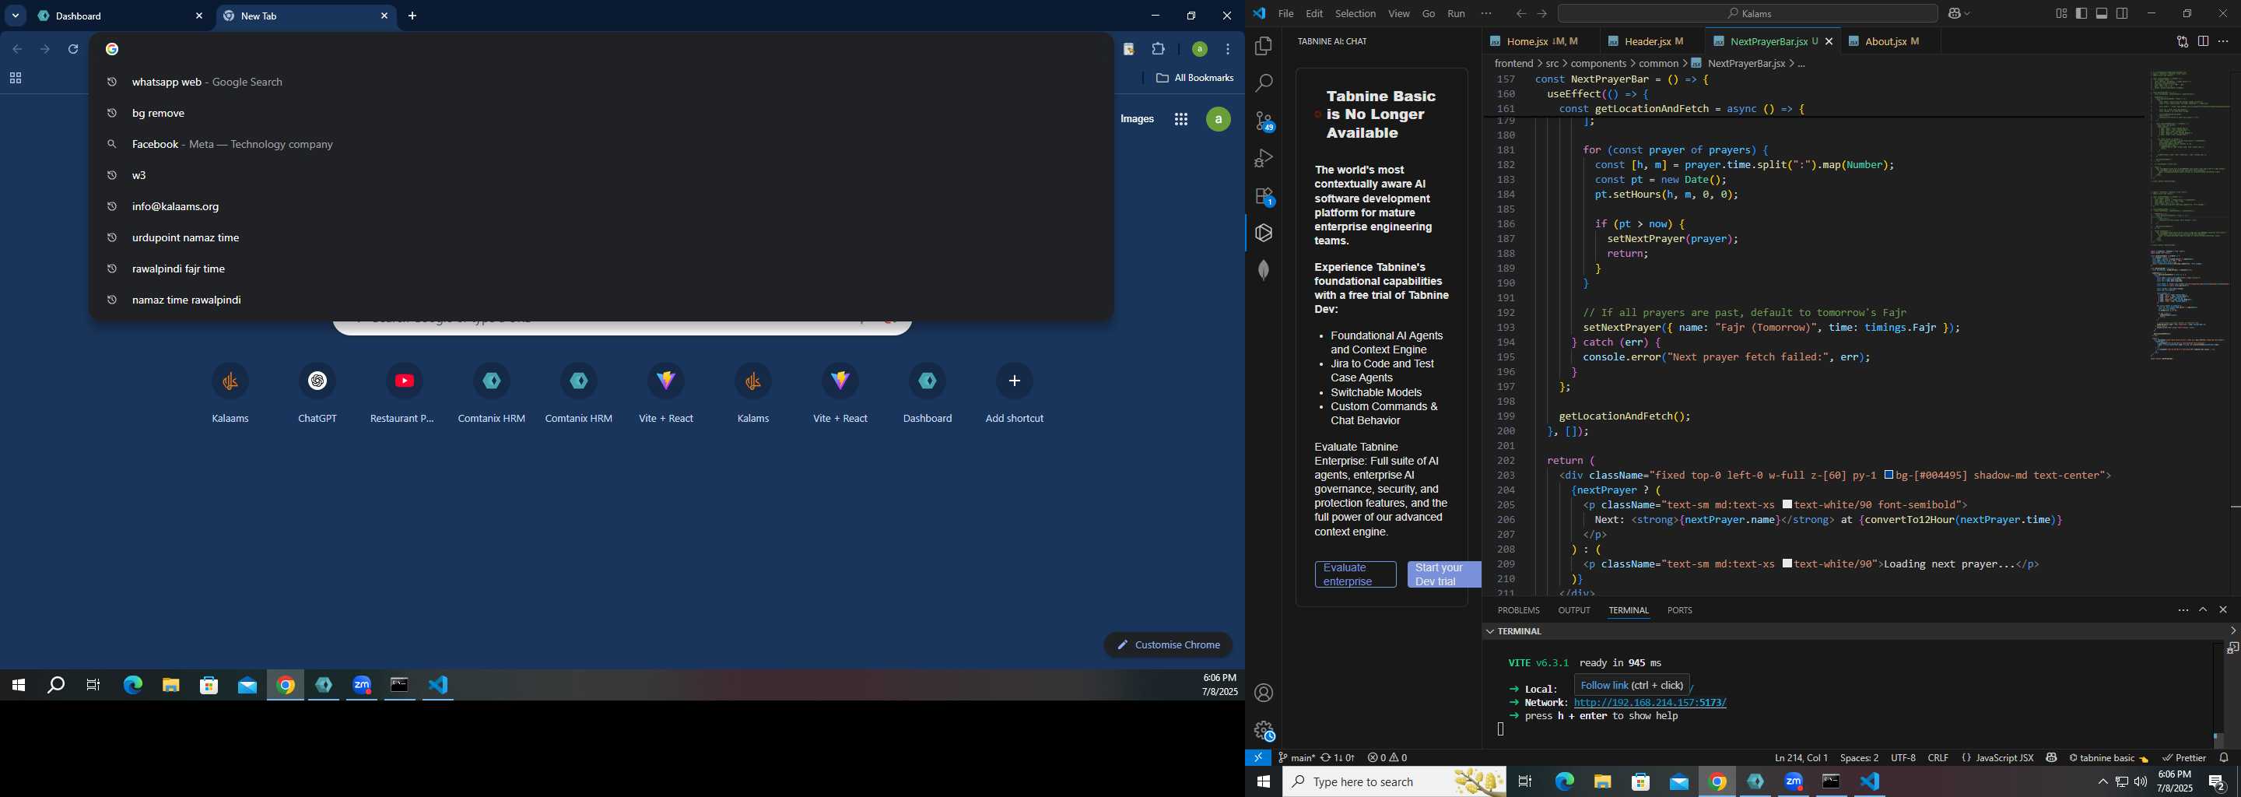Image resolution: width=2241 pixels, height=797 pixels.
Task: Open Chrome Extensions puzzle icon
Action: pyautogui.click(x=1159, y=50)
